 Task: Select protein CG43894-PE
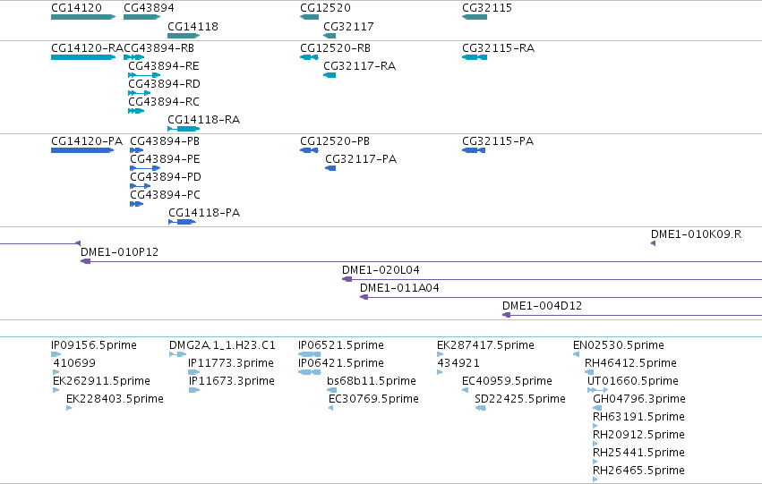(x=145, y=168)
